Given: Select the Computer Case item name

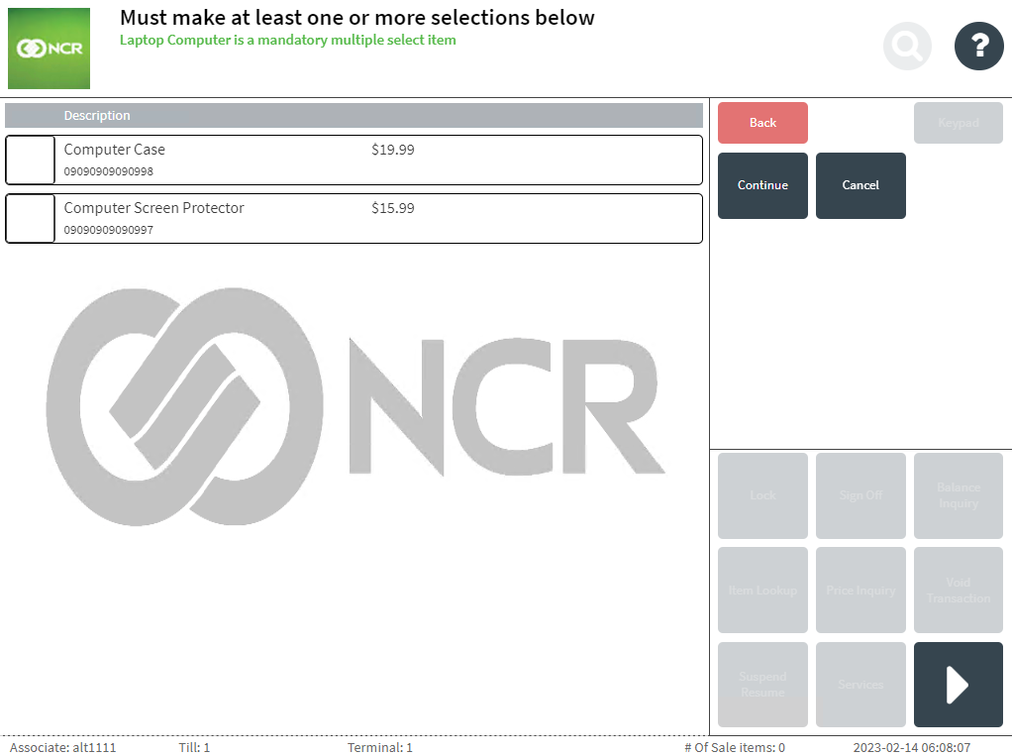Looking at the screenshot, I should click(x=114, y=150).
